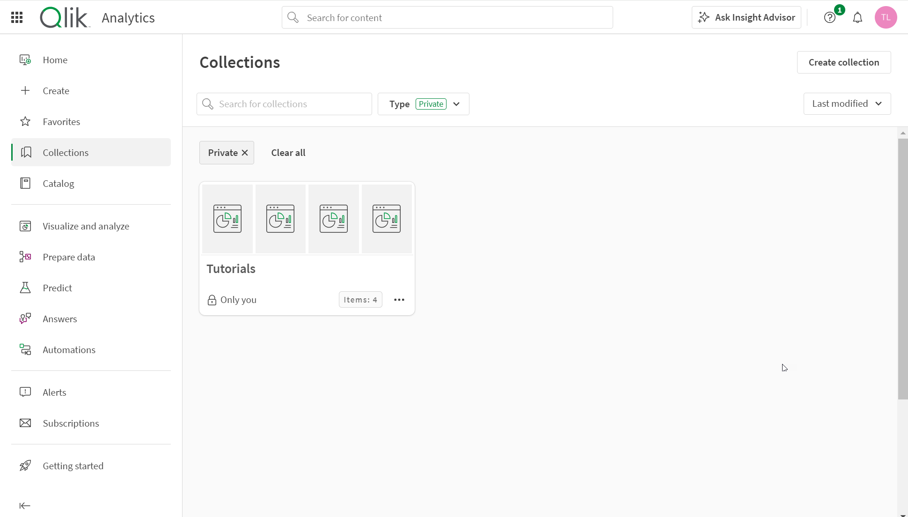This screenshot has width=908, height=517.
Task: Click the Tutorials collection options menu
Action: pos(400,299)
